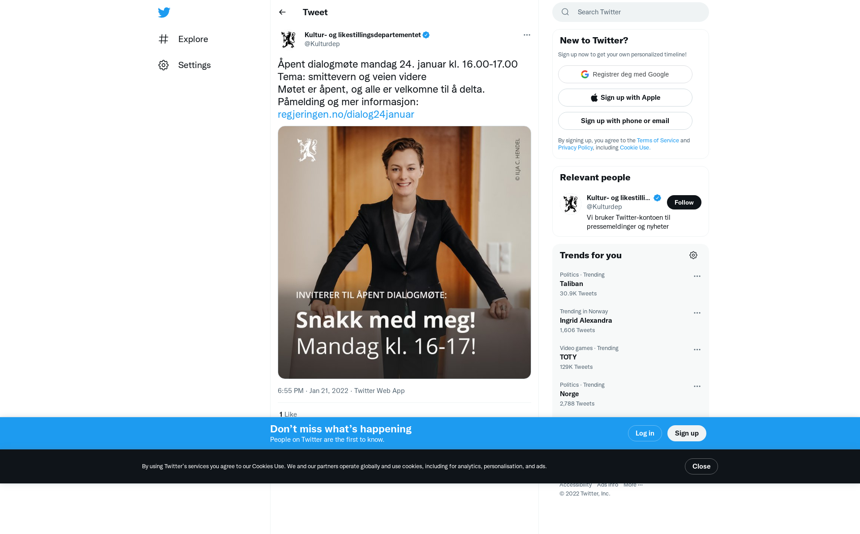Viewport: 860px width, 534px height.
Task: Open more options for Ingrid Alexandra trend
Action: click(x=697, y=313)
